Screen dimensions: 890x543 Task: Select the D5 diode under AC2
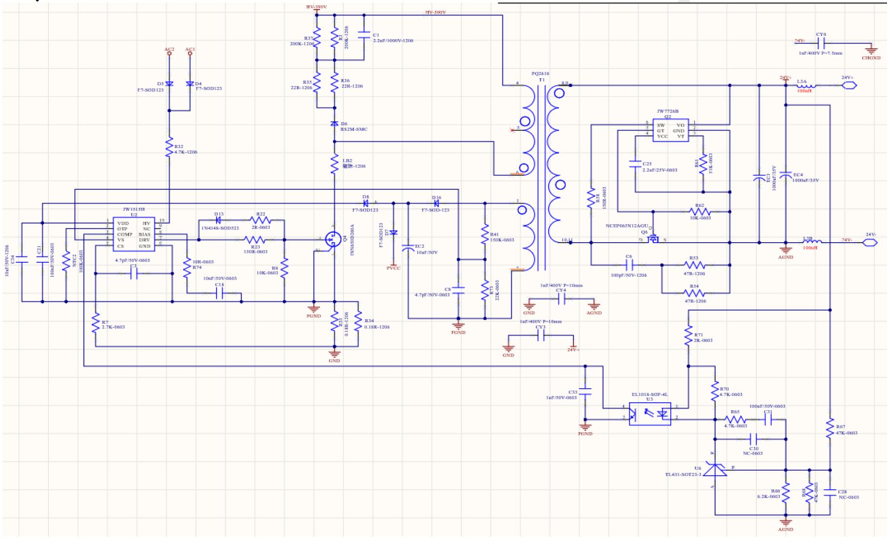coord(169,84)
